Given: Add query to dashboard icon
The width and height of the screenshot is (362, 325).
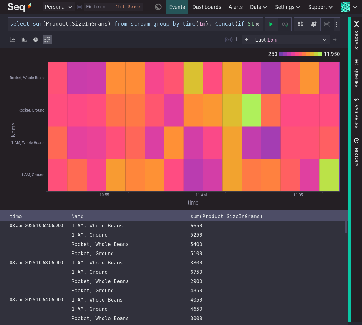Looking at the screenshot, I should tap(300, 24).
